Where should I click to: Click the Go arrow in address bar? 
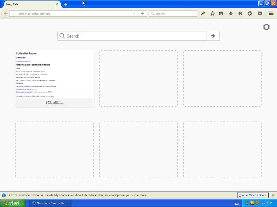(142, 13)
